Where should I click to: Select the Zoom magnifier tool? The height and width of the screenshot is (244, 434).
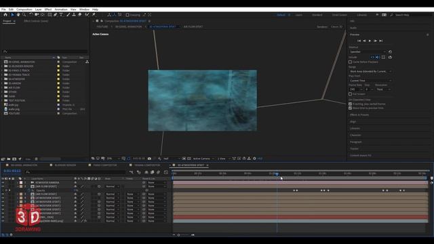tap(24, 15)
